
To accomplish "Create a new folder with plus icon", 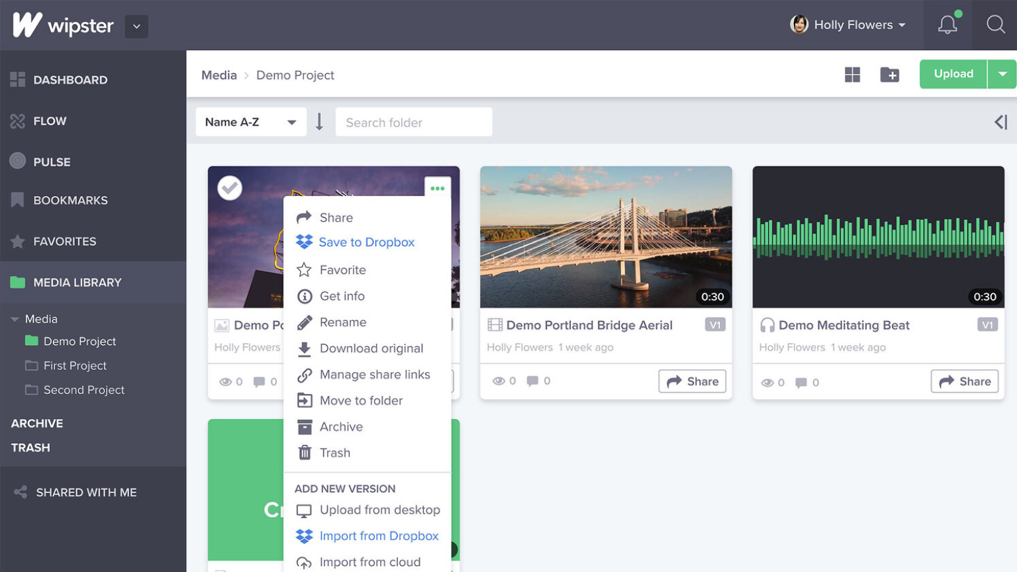I will [x=889, y=75].
